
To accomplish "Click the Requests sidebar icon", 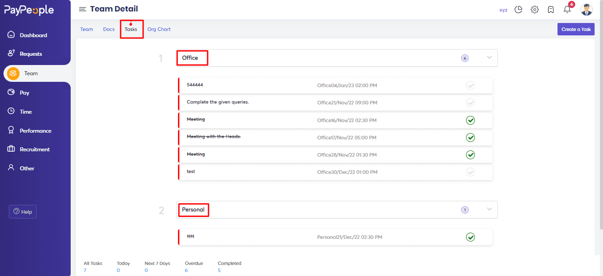I will [11, 54].
